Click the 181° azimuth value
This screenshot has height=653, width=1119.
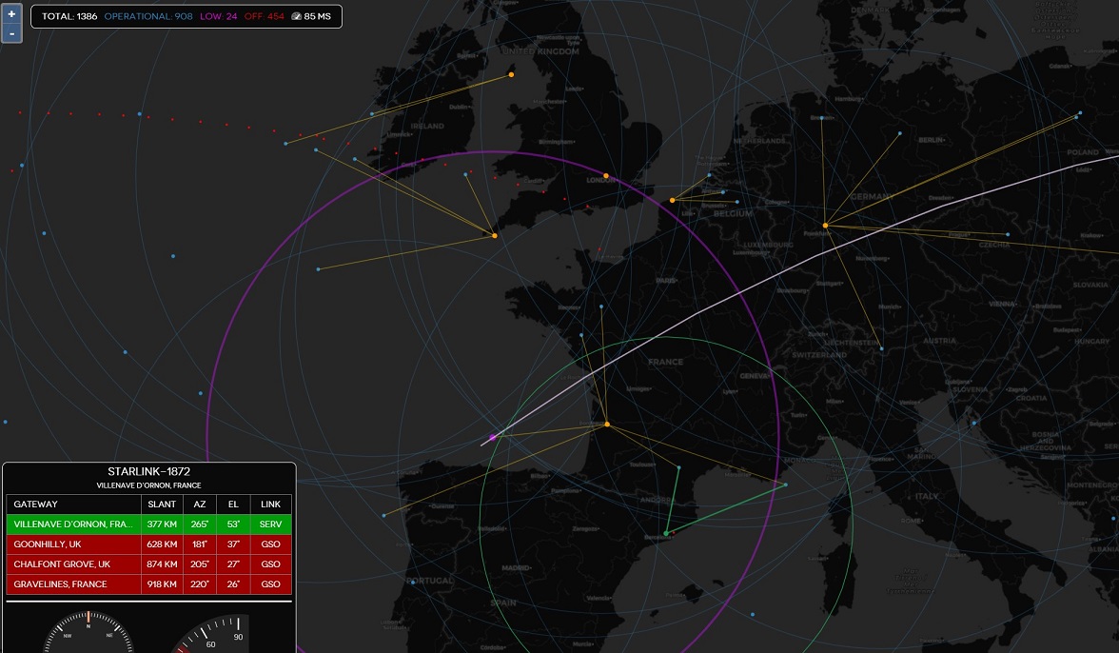[200, 544]
